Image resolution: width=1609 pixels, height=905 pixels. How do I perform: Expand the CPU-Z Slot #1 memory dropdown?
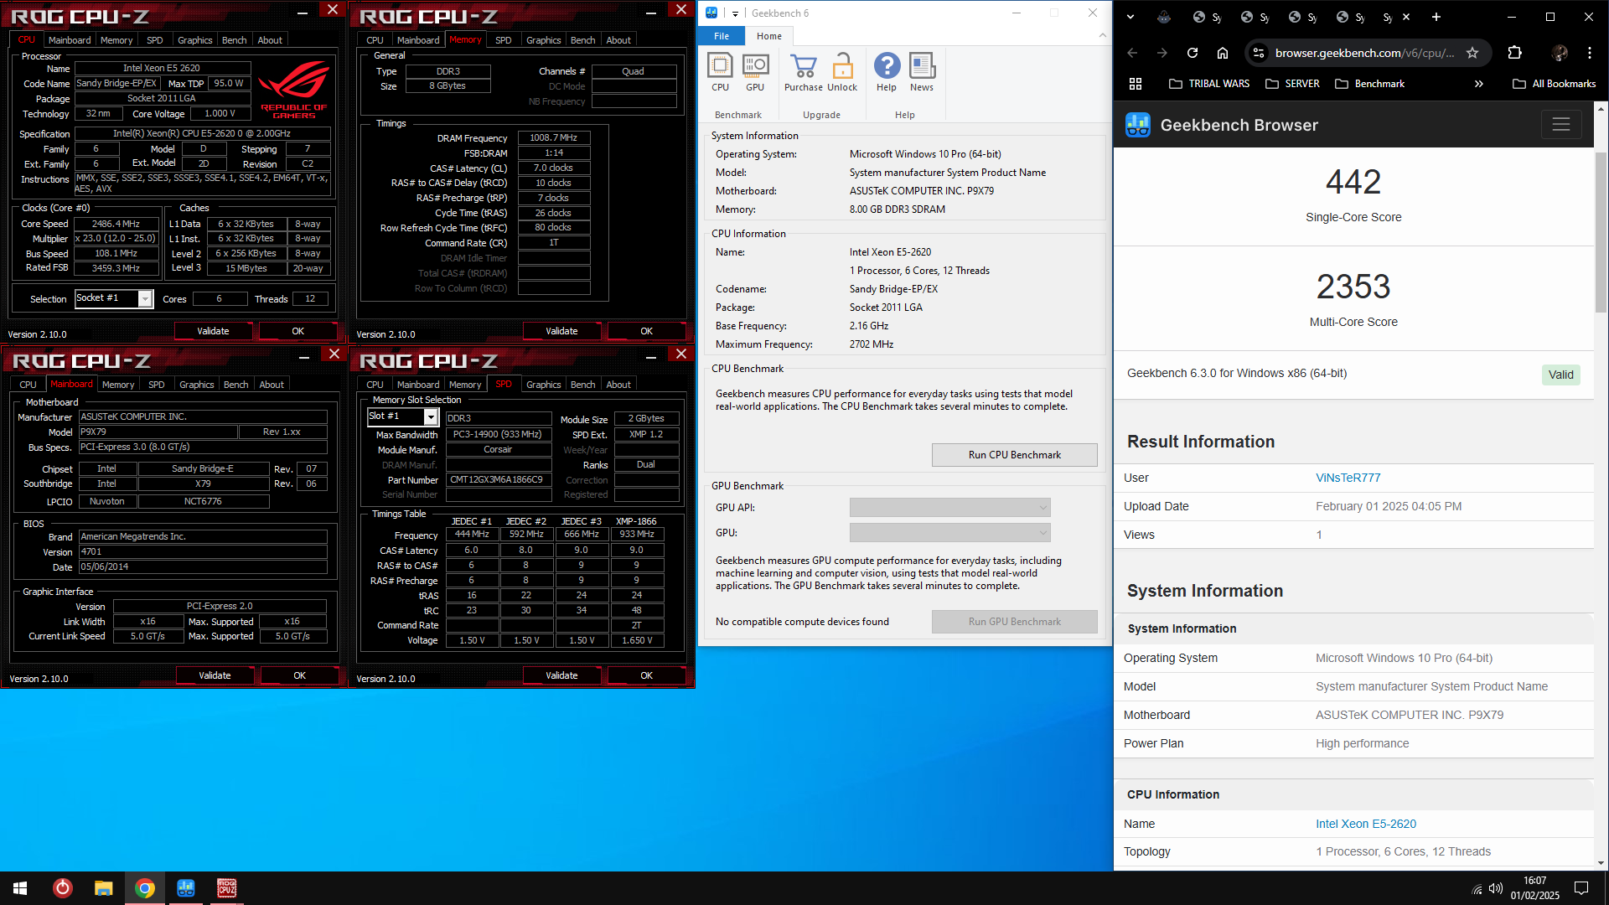coord(431,416)
